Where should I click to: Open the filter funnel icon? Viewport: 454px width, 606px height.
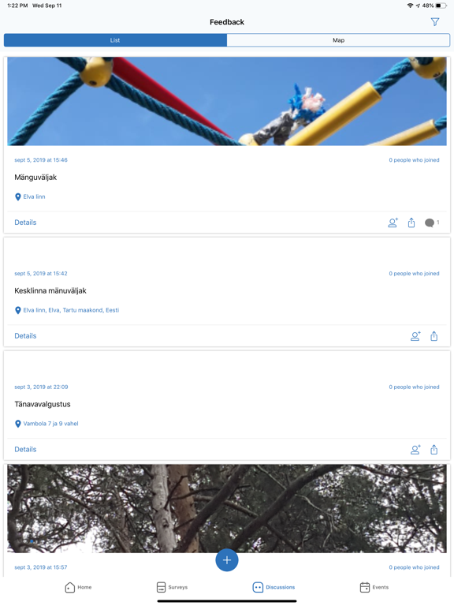point(435,22)
